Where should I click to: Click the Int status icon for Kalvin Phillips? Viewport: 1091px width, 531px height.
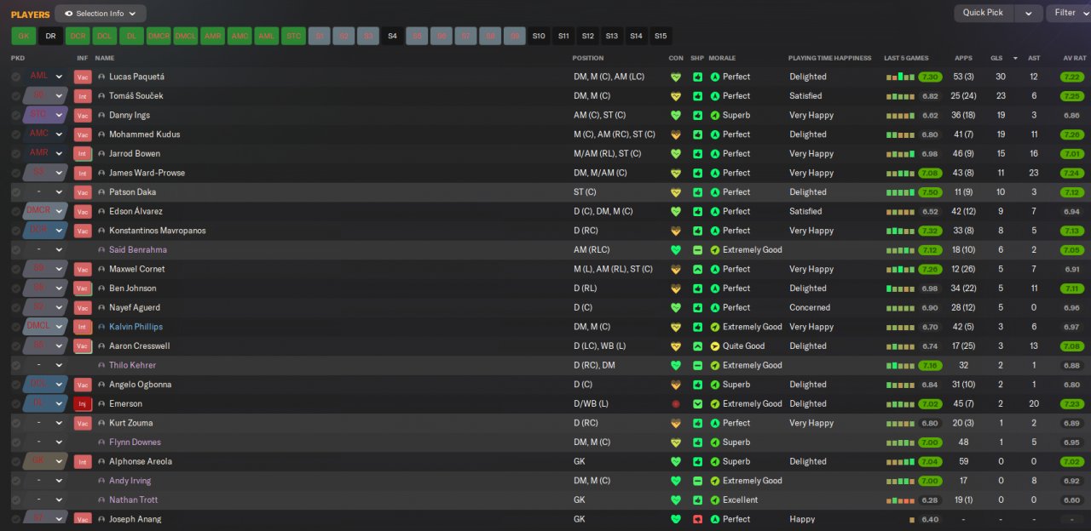tap(83, 327)
